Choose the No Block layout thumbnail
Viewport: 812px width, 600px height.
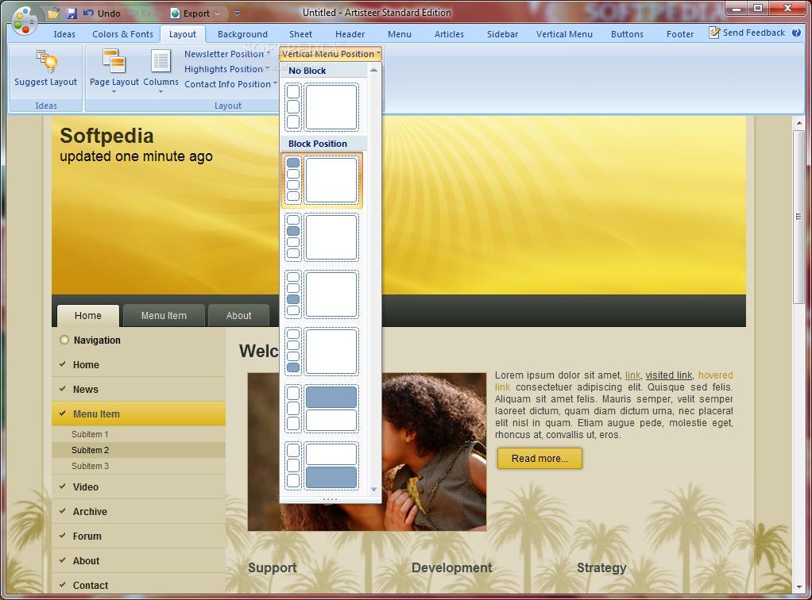coord(322,107)
